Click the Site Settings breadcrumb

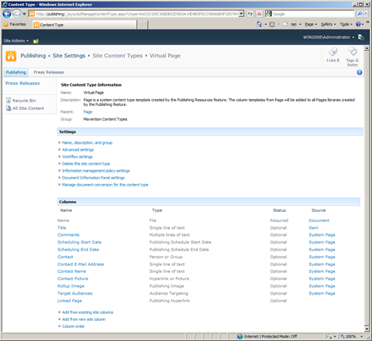(69, 56)
